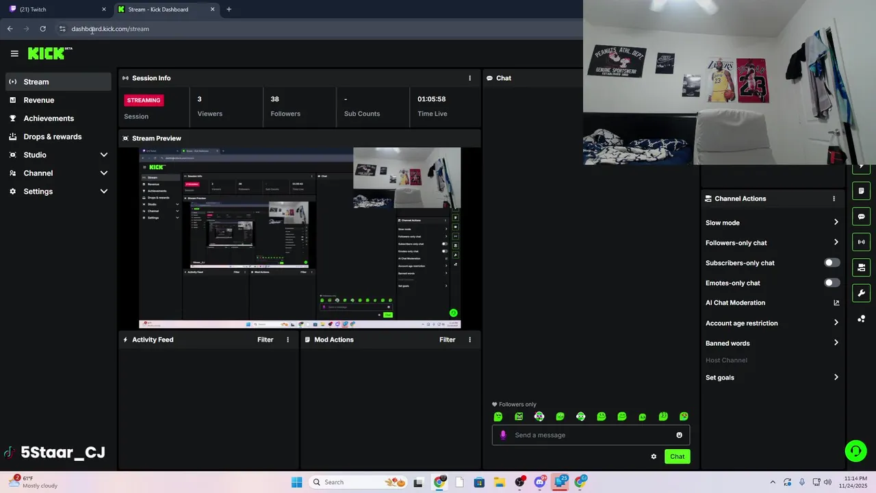Open the Windows Start menu
The image size is (876, 493).
point(296,482)
